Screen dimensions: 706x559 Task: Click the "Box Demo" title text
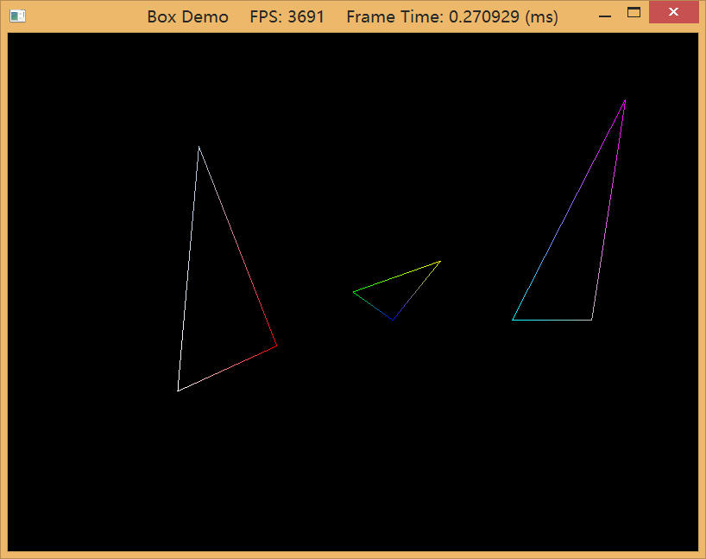(188, 17)
